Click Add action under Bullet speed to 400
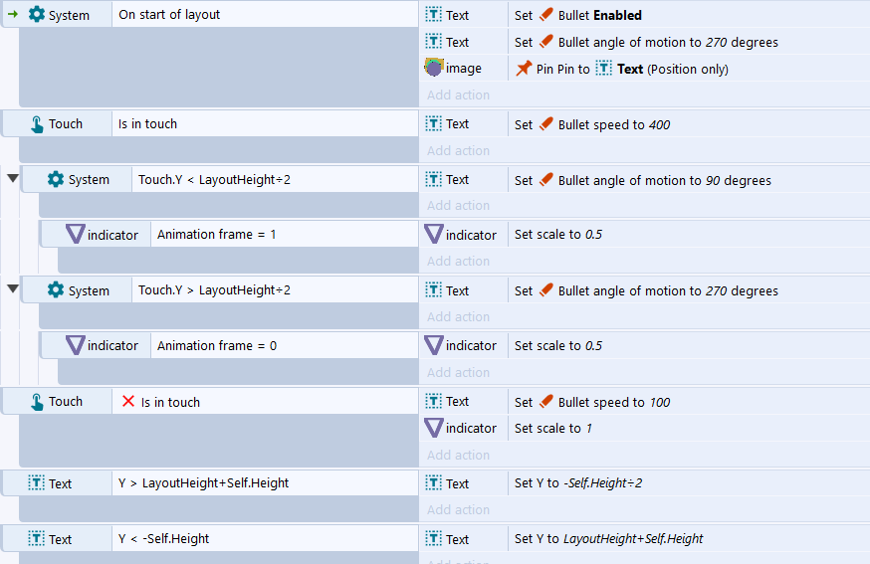 (458, 150)
